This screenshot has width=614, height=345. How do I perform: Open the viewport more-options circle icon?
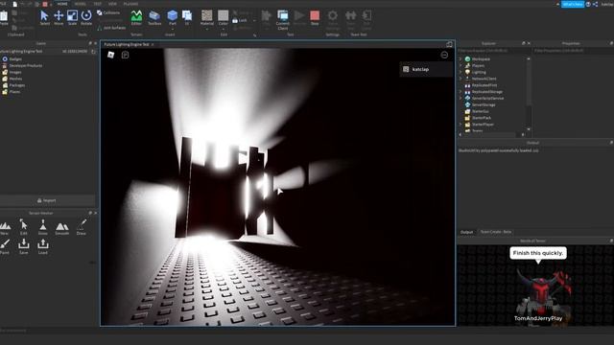point(444,55)
